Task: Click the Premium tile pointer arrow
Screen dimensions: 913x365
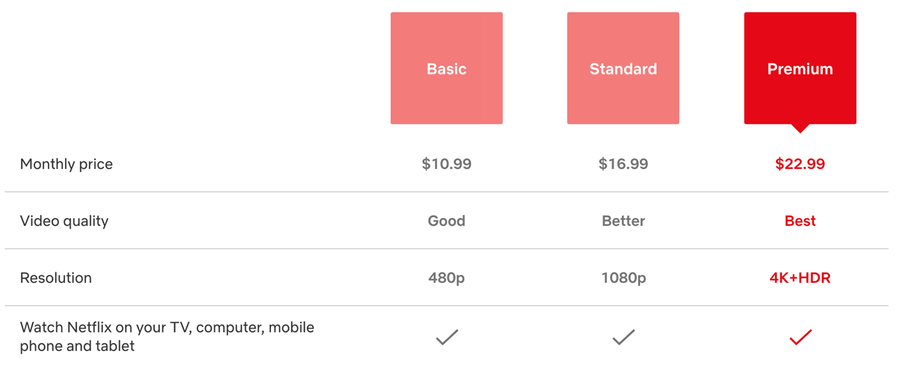Action: point(800,129)
